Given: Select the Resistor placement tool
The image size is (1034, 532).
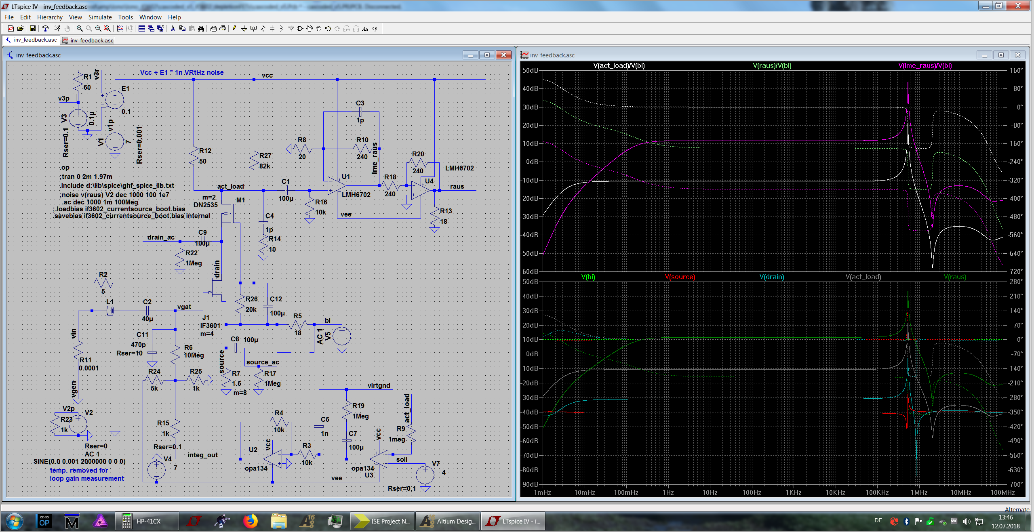Looking at the screenshot, I should click(x=263, y=29).
